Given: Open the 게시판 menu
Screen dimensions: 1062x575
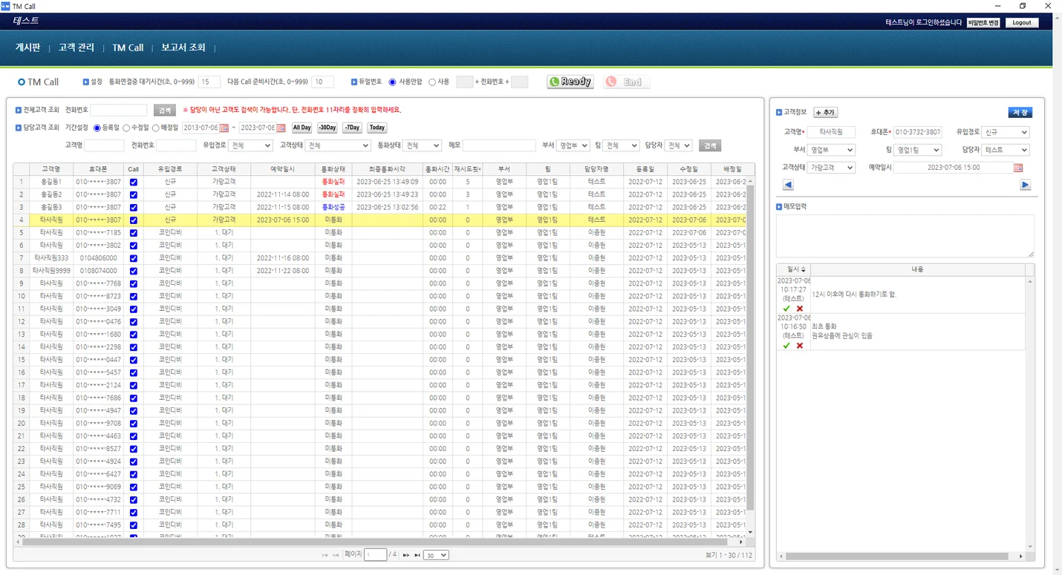Looking at the screenshot, I should (27, 47).
